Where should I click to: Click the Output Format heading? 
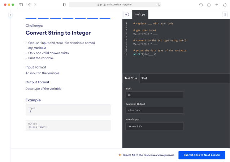tap(38, 82)
